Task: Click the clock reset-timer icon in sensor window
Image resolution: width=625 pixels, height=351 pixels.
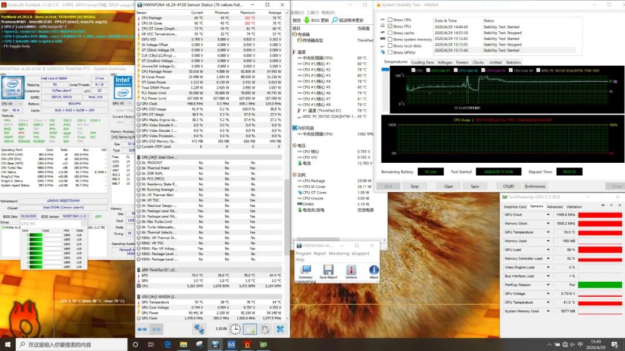Action: click(x=235, y=329)
